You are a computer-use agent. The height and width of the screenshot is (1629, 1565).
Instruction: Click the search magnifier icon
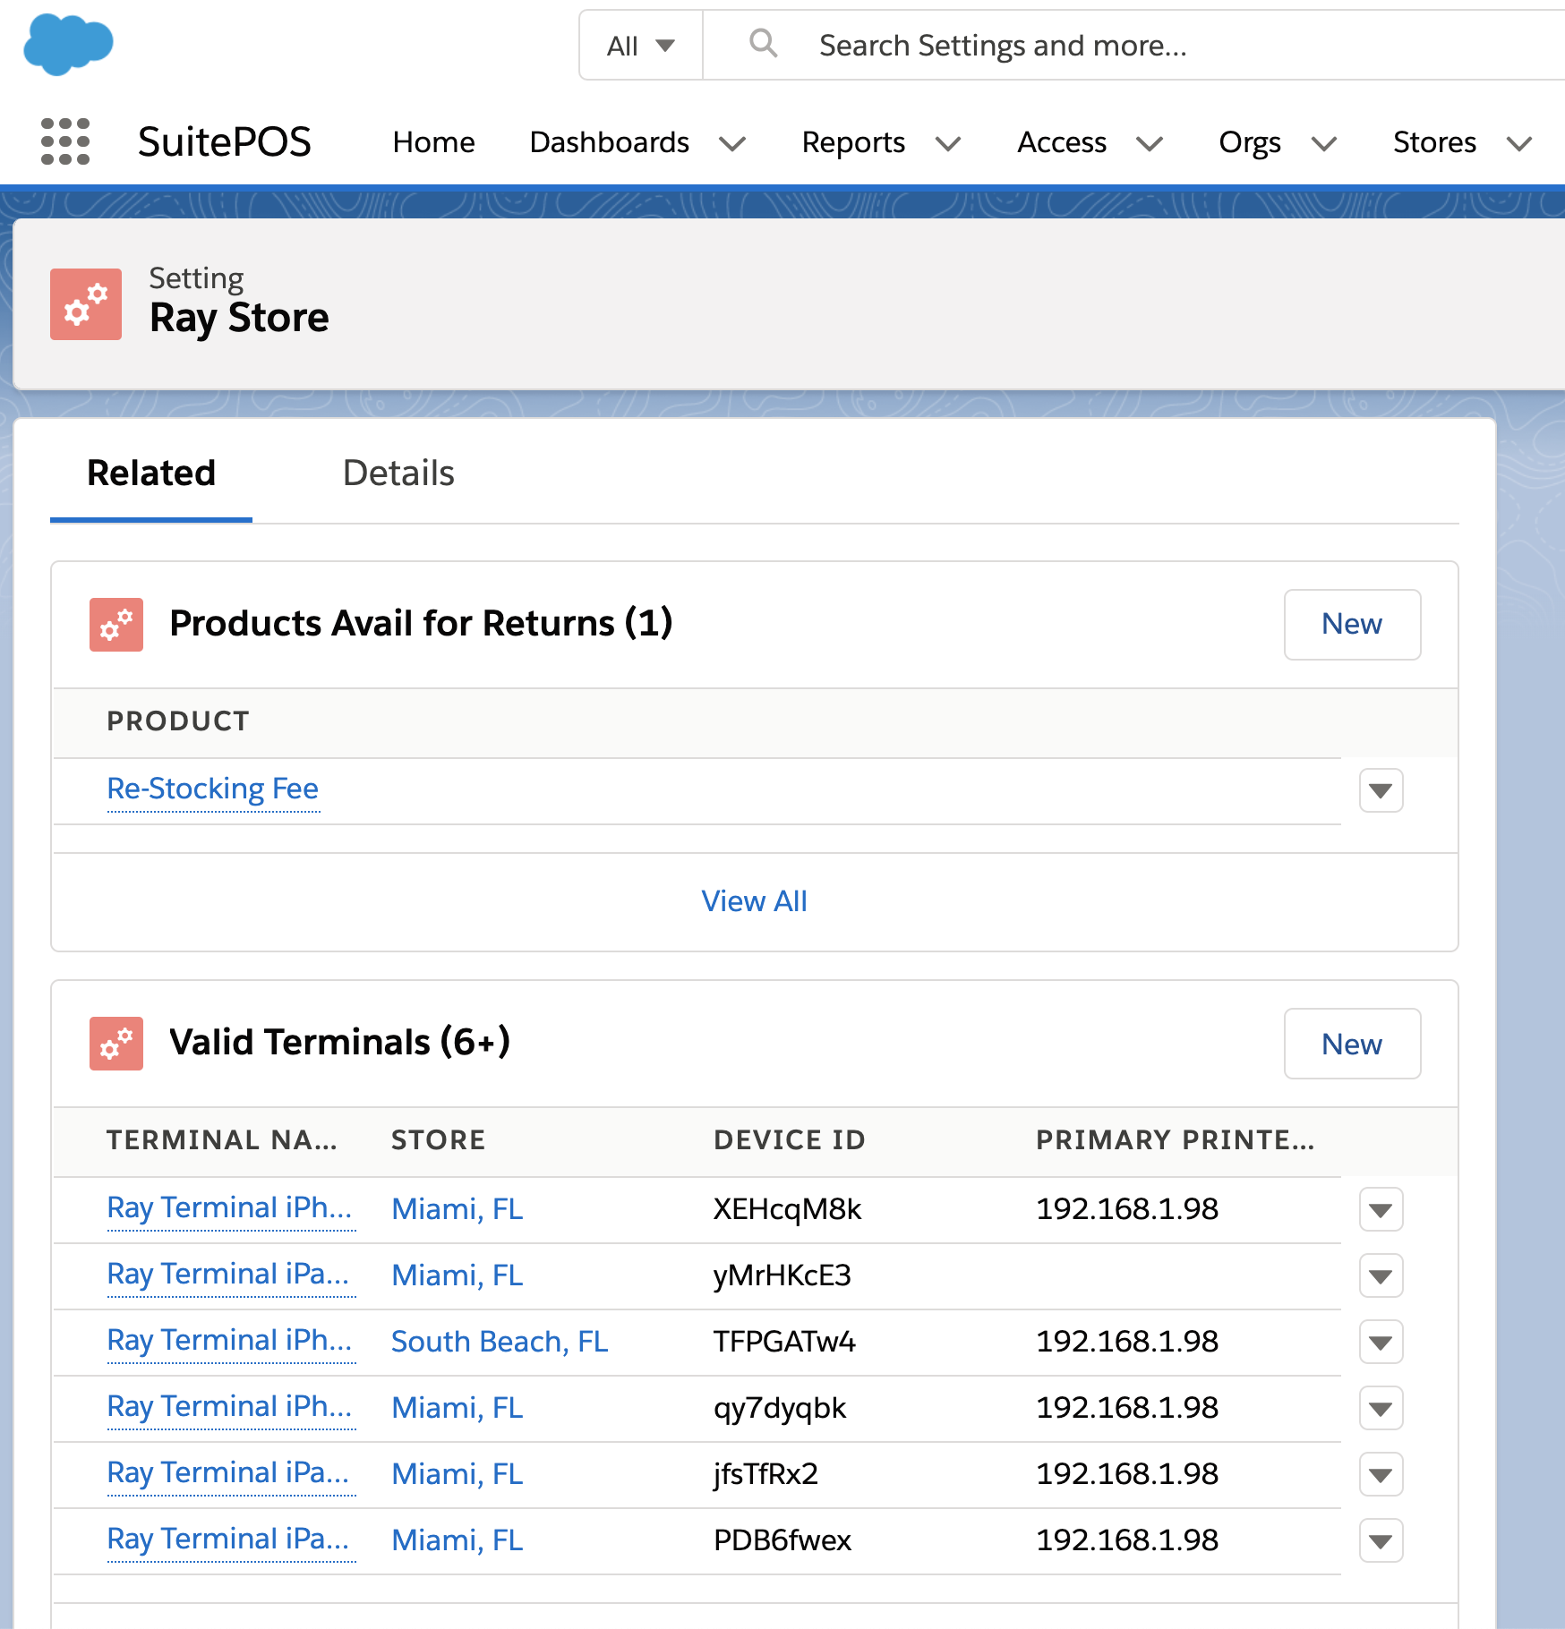(763, 44)
